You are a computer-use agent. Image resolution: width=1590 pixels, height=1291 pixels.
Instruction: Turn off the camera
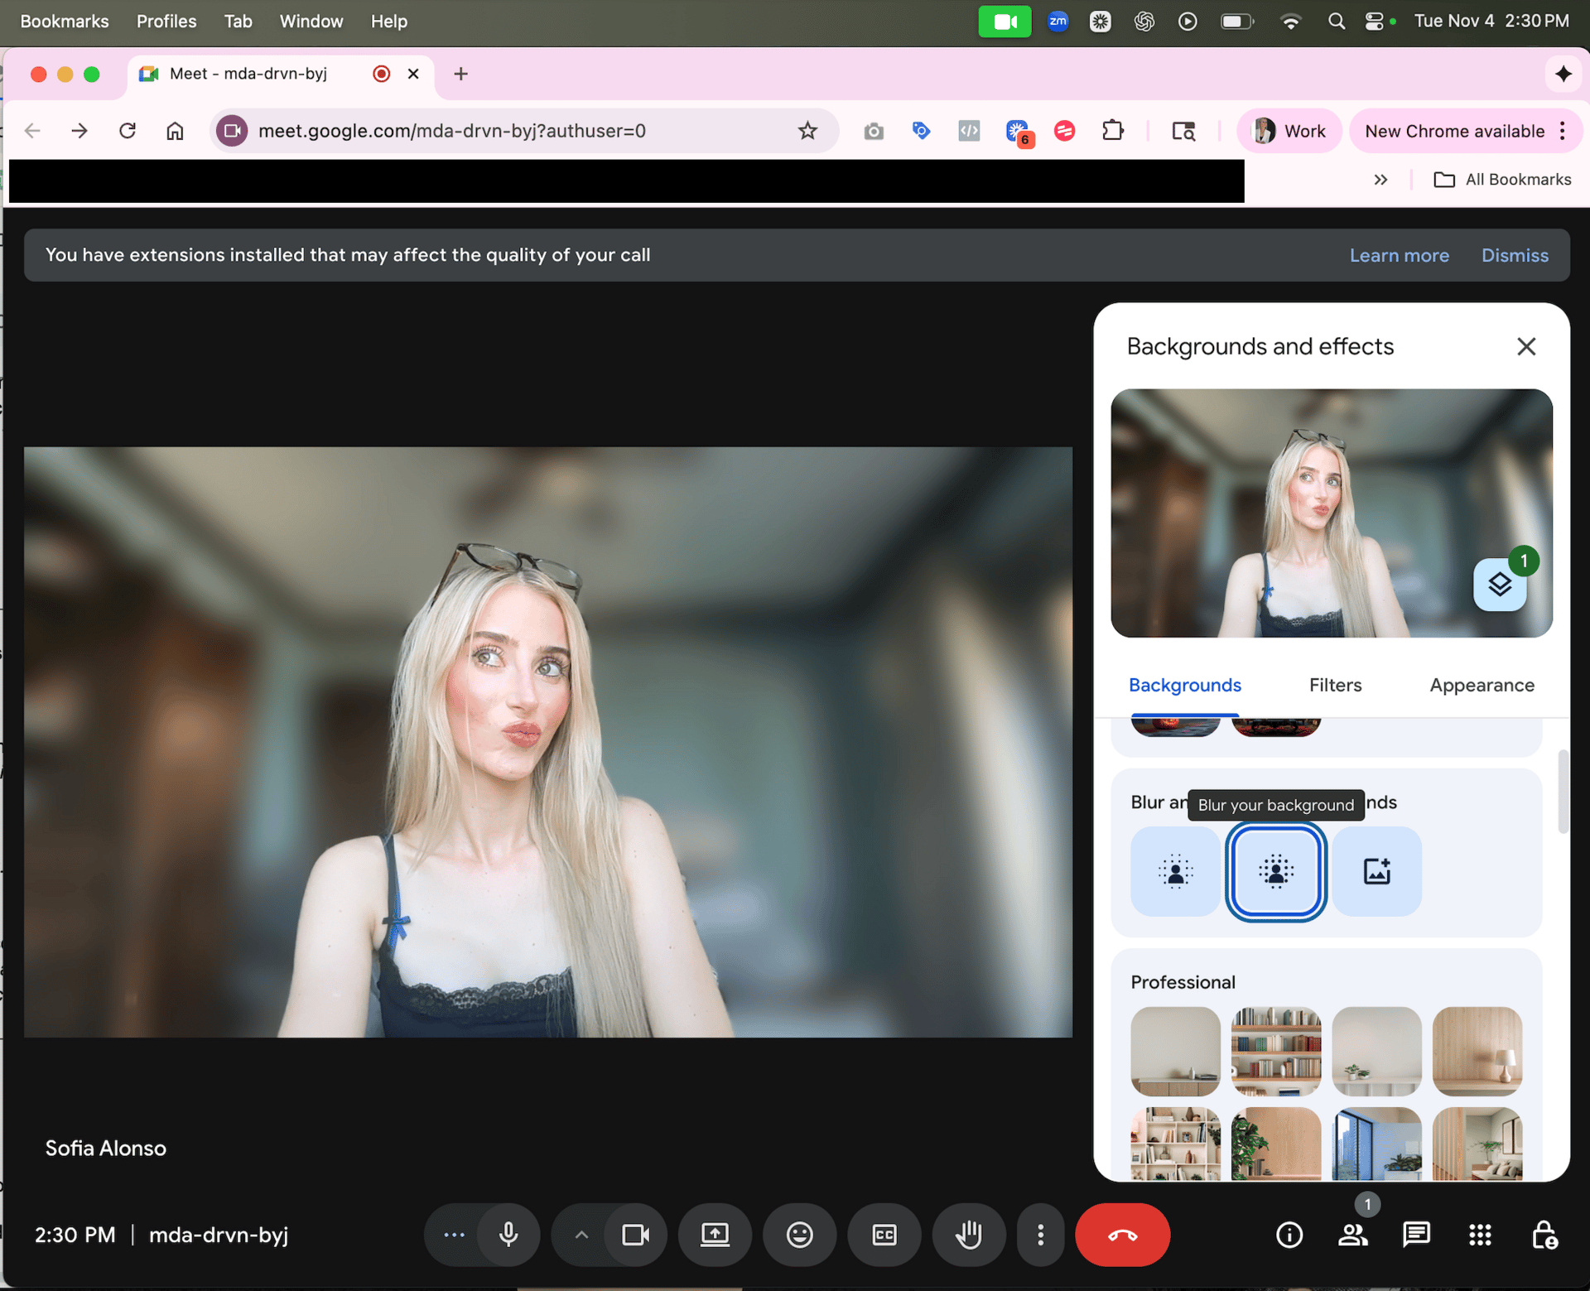(635, 1235)
